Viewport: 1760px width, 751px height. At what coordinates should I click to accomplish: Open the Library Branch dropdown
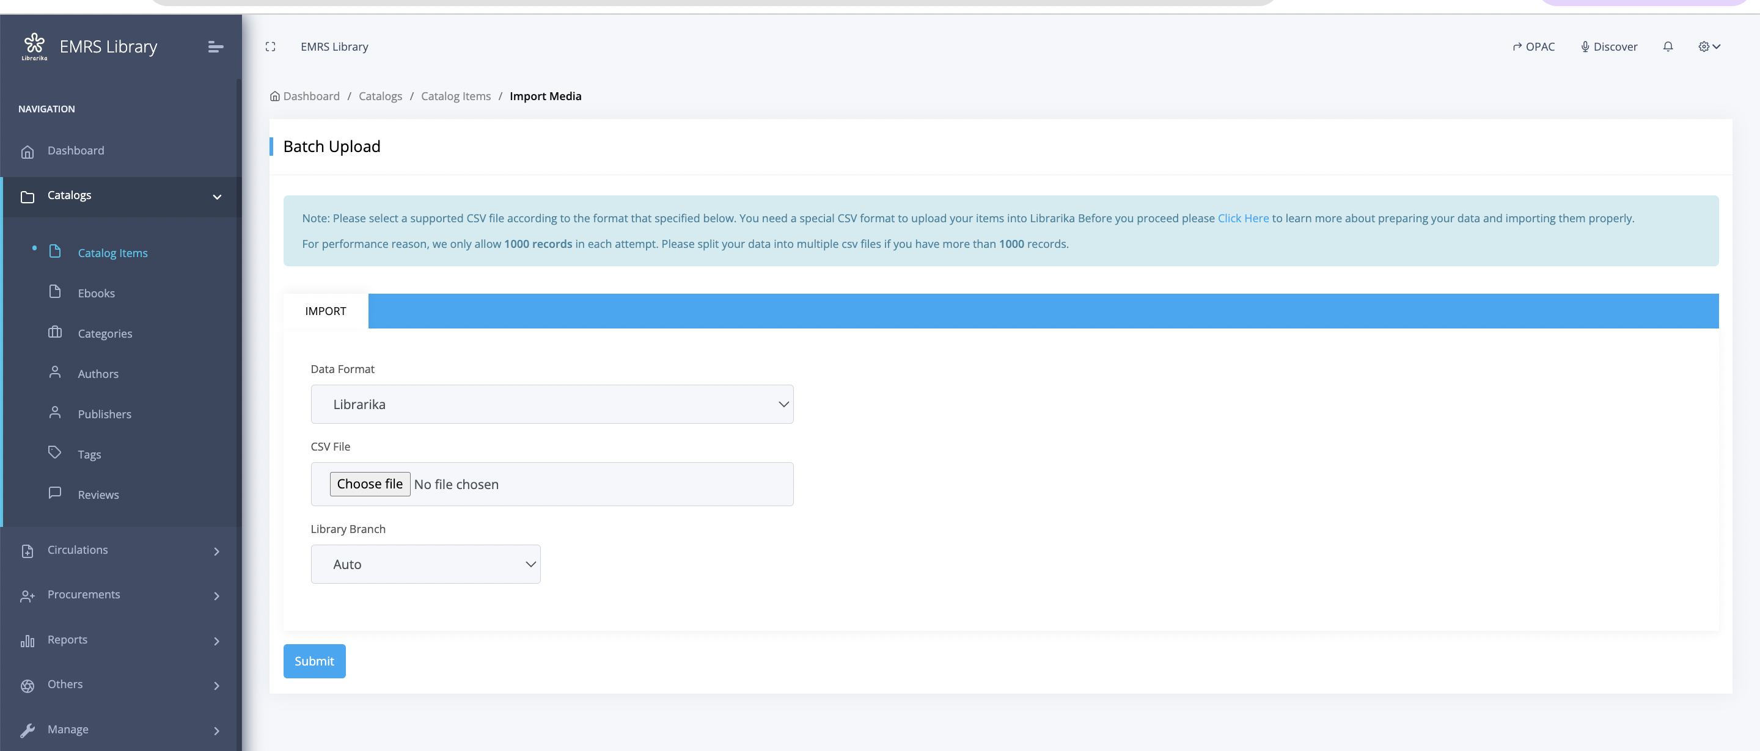[425, 565]
